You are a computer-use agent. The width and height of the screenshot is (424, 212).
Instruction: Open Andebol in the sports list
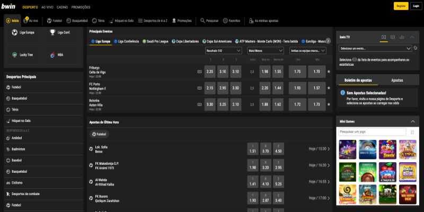coord(43,138)
